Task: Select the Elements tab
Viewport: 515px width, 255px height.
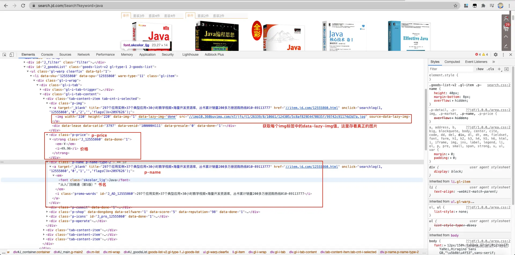Action: (28, 55)
